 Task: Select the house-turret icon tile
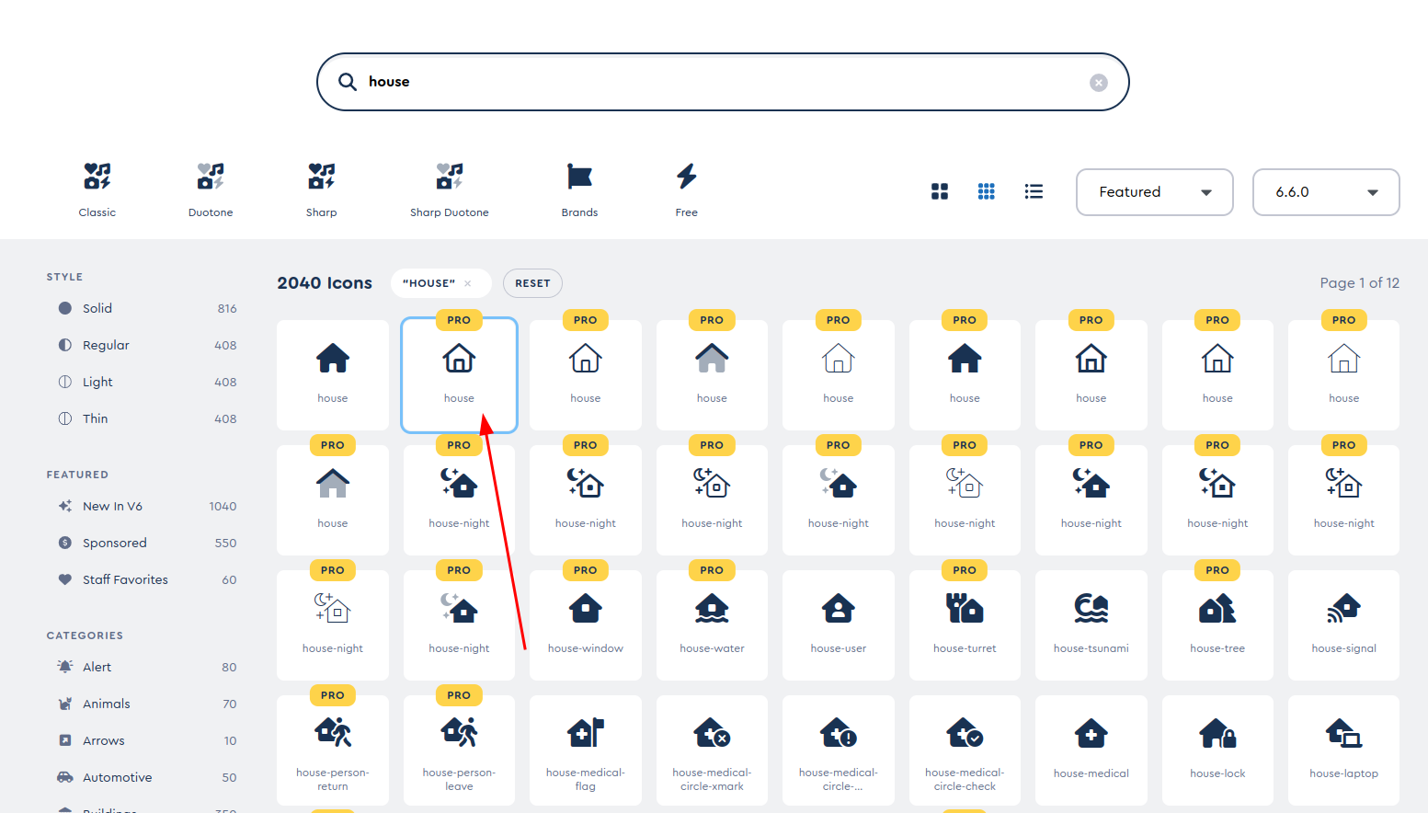coord(964,624)
